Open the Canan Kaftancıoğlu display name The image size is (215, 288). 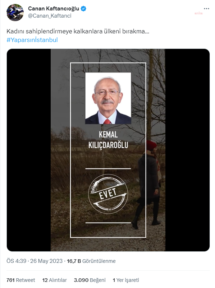point(54,9)
